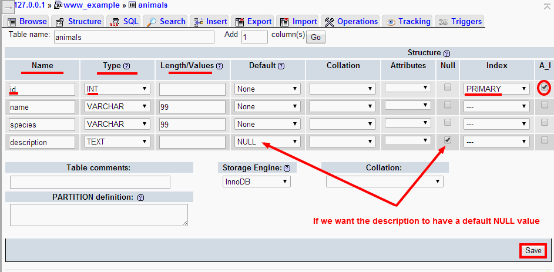Image resolution: width=554 pixels, height=272 pixels.
Task: Click the species column name field
Action: point(42,125)
